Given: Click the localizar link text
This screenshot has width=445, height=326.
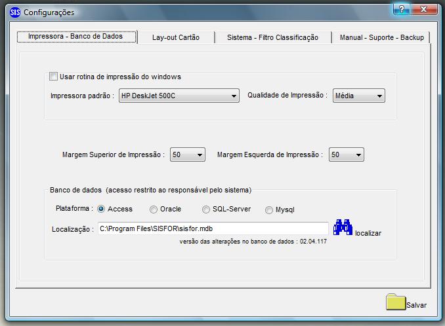Looking at the screenshot, I should coord(368,233).
